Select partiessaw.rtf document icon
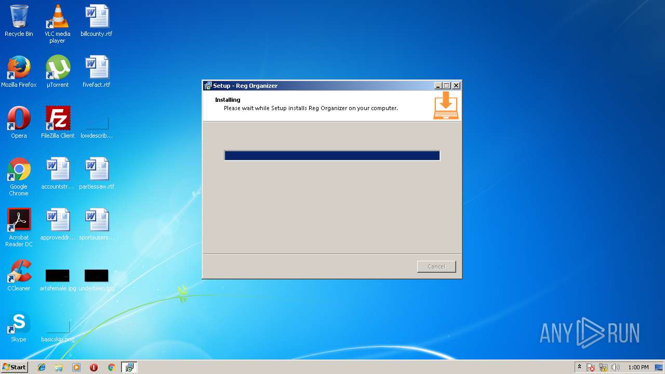This screenshot has height=374, width=665. [x=97, y=173]
